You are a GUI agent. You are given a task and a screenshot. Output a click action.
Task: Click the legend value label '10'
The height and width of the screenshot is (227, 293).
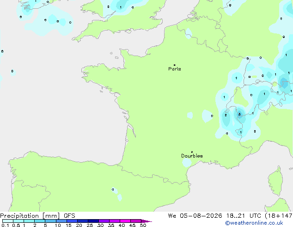click(58, 225)
